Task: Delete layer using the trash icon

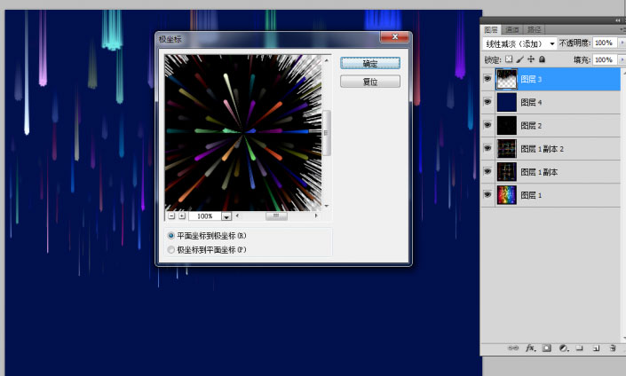Action: (x=613, y=349)
